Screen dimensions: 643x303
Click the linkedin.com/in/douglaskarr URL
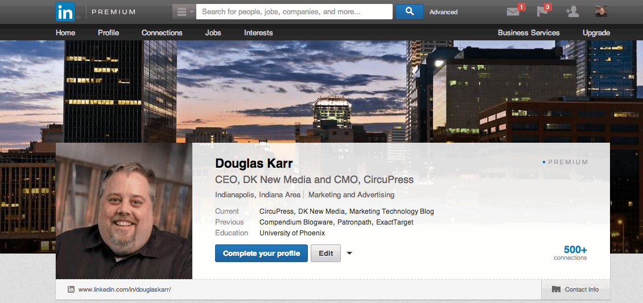coord(124,289)
